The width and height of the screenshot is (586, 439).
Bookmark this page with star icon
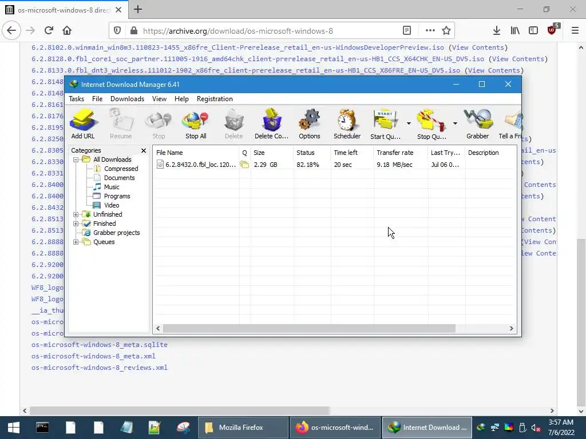pos(446,31)
